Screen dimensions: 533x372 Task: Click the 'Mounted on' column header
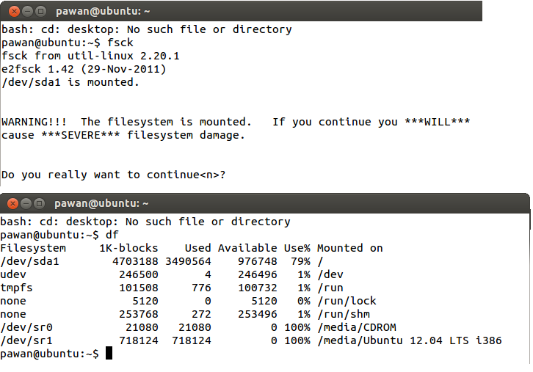tap(349, 248)
